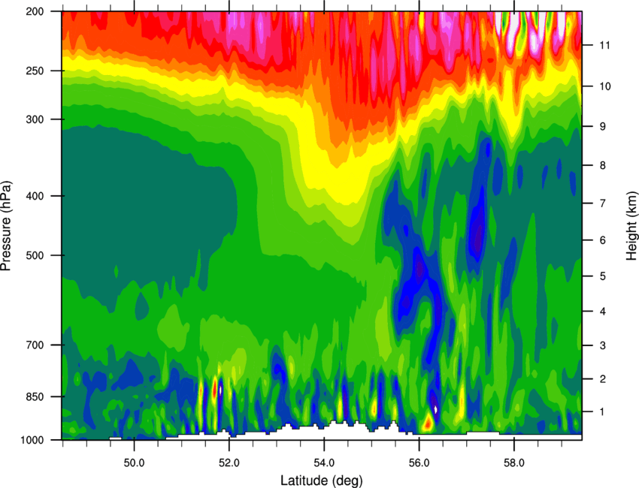Click the 7 km height tick label

tap(603, 203)
